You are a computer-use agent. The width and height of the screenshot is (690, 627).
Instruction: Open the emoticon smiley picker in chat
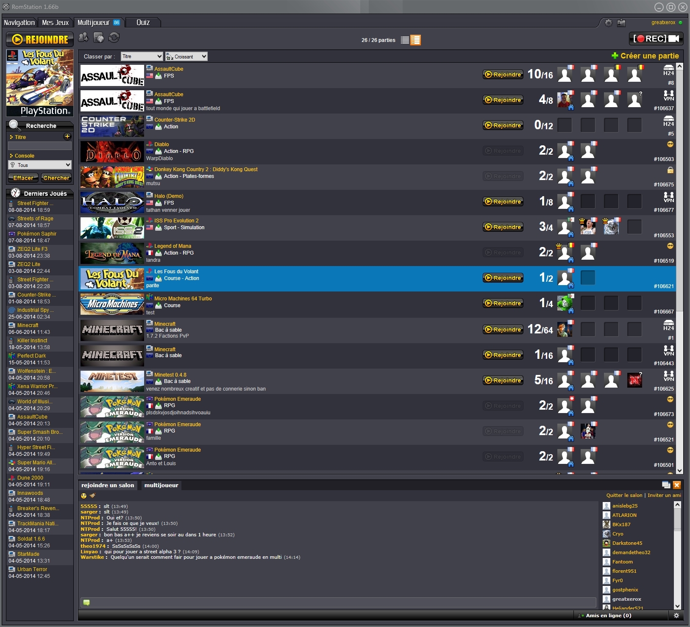tap(83, 496)
